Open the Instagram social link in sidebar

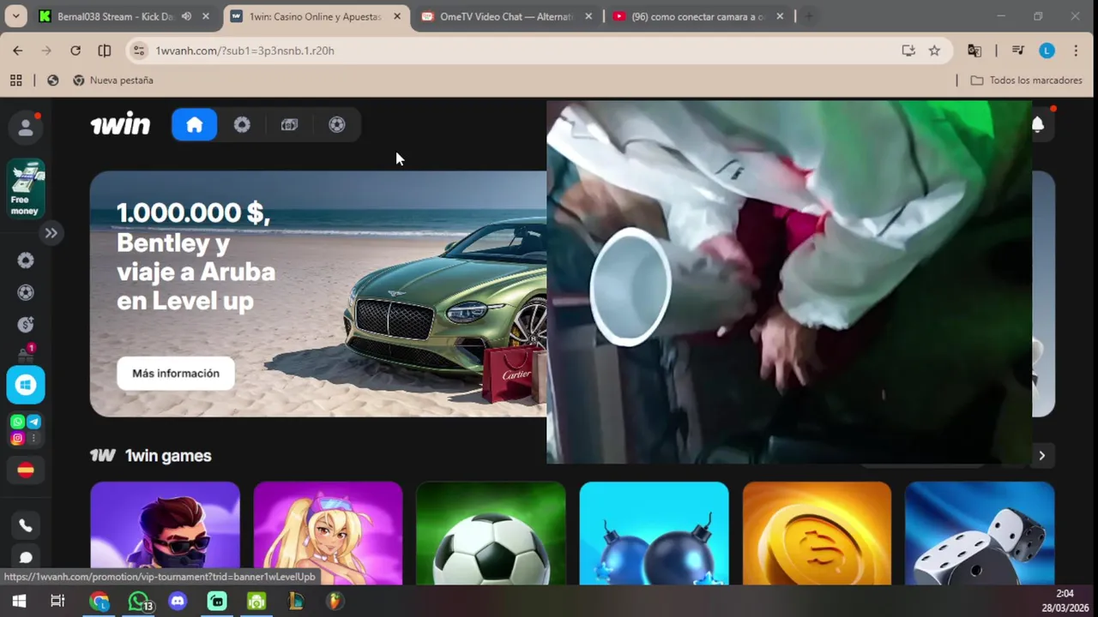click(x=17, y=438)
